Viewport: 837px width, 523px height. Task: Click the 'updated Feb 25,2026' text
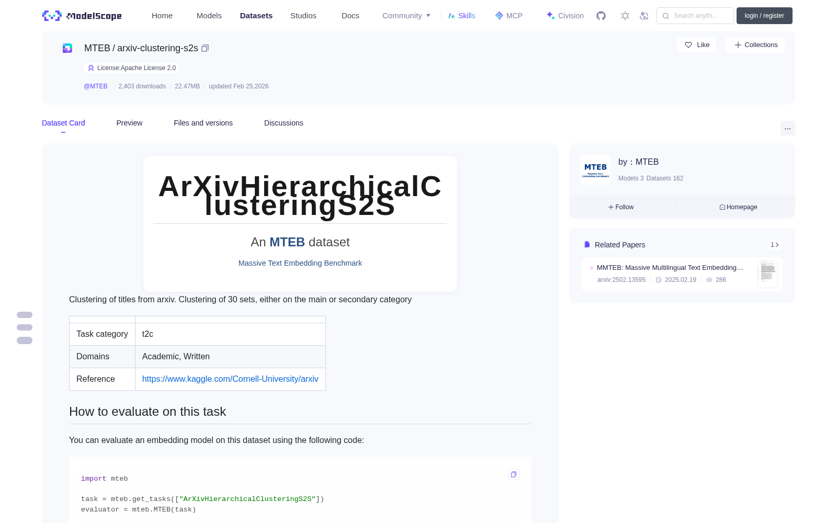239,86
